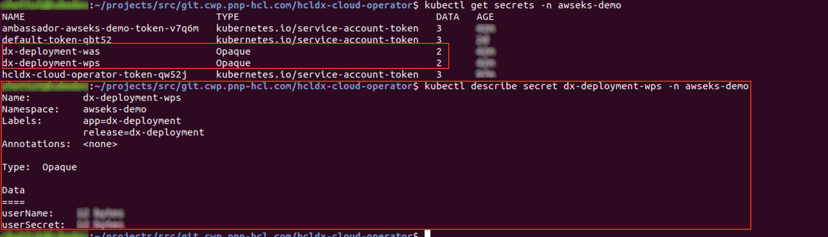Select the release=dx-deployment label value

(143, 133)
